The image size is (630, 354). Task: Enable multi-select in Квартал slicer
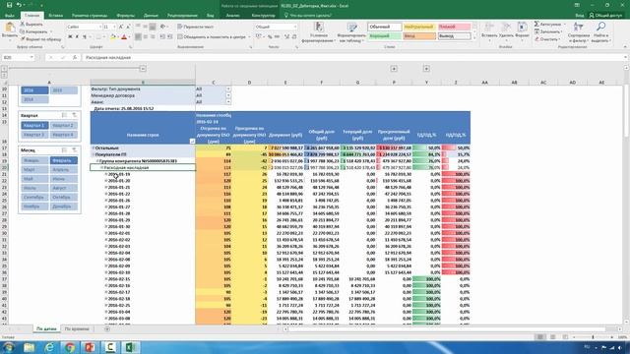click(64, 115)
